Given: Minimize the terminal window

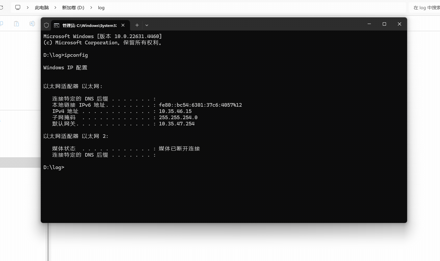Looking at the screenshot, I should tap(369, 24).
